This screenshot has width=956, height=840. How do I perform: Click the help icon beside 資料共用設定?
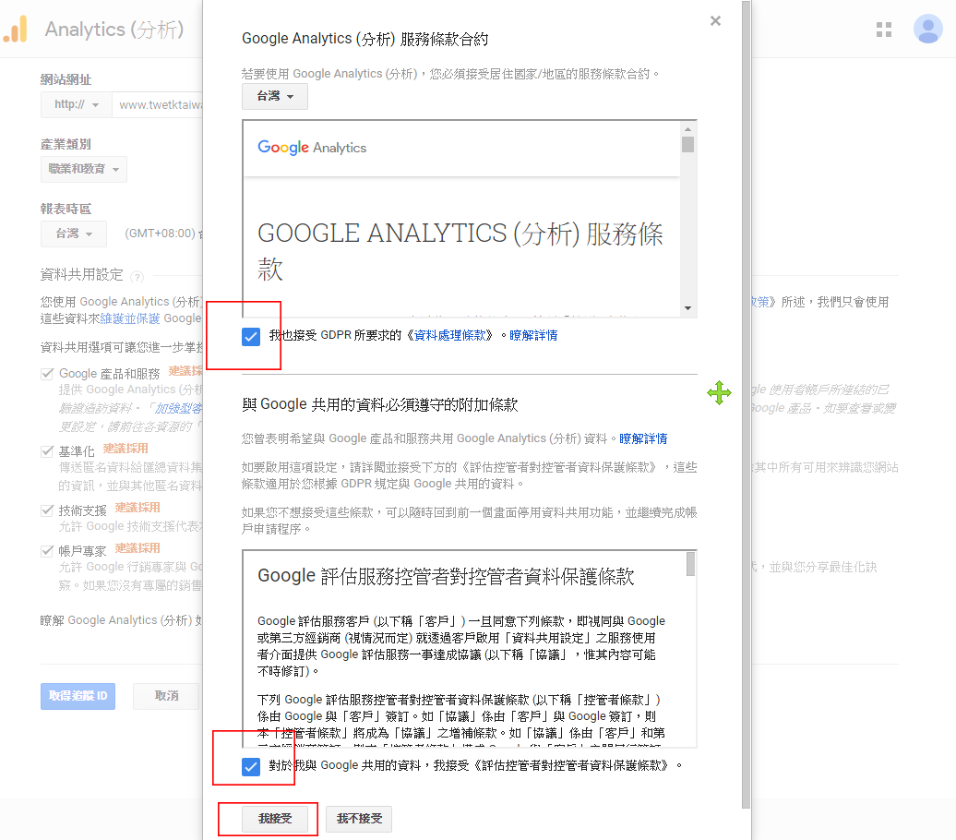pyautogui.click(x=137, y=277)
